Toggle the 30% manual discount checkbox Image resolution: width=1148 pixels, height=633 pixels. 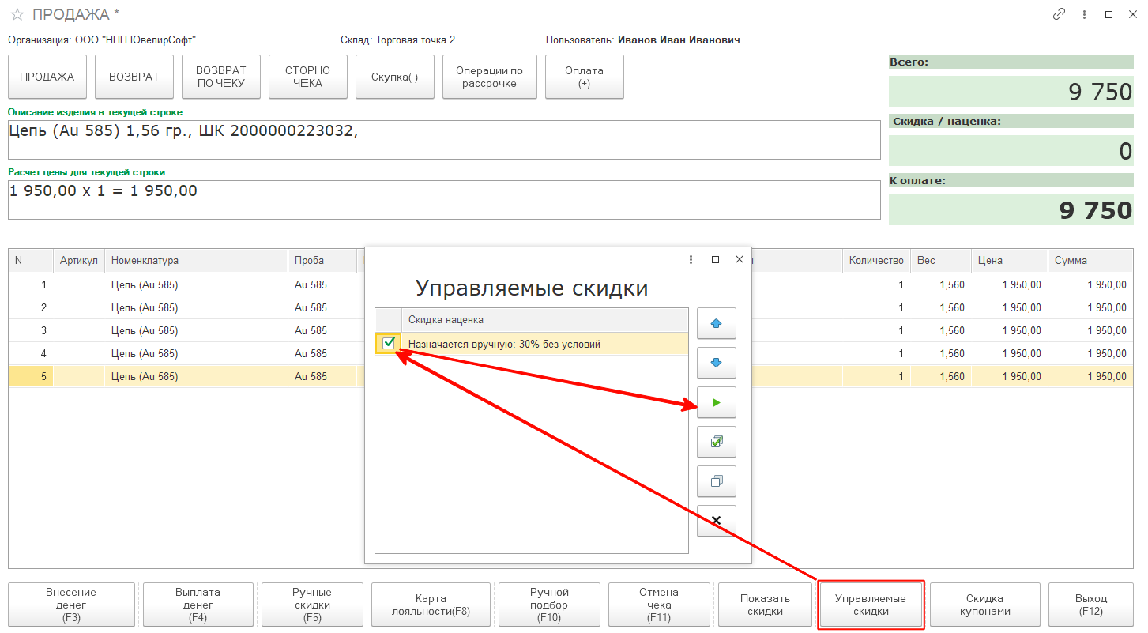(388, 343)
